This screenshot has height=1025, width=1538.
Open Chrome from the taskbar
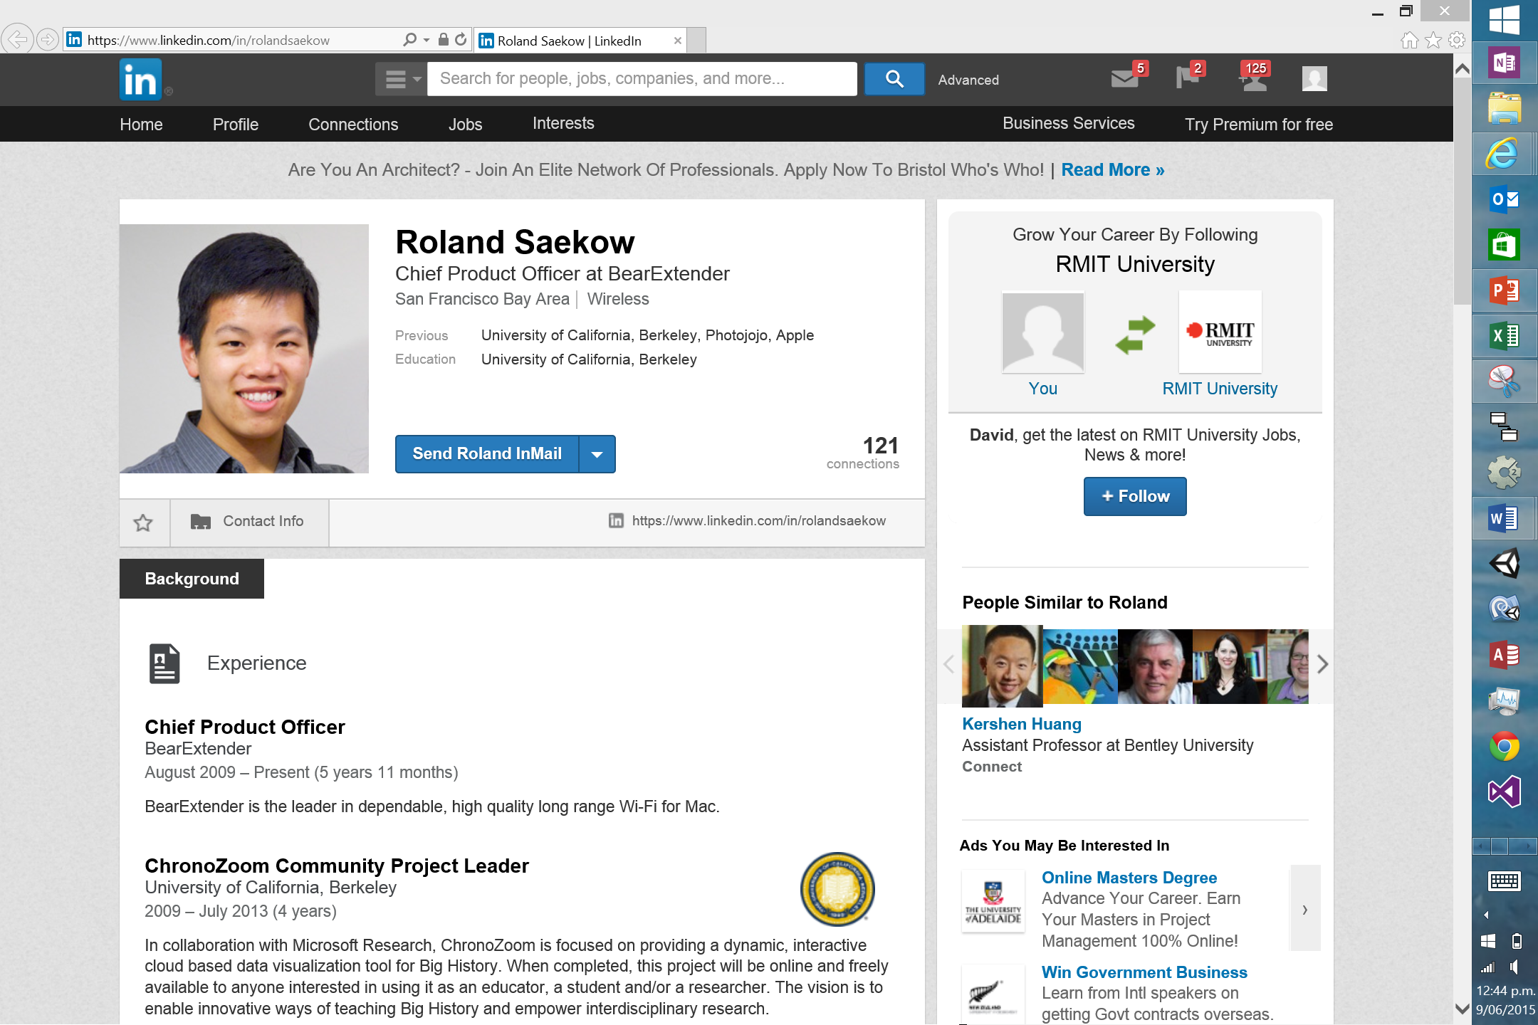coord(1504,747)
